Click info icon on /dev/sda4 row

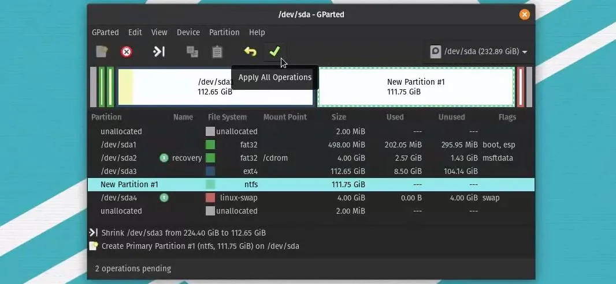[x=164, y=198]
